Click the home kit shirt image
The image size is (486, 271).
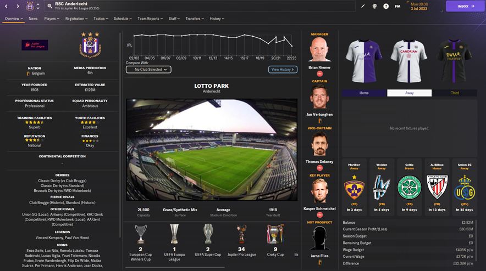[364, 61]
